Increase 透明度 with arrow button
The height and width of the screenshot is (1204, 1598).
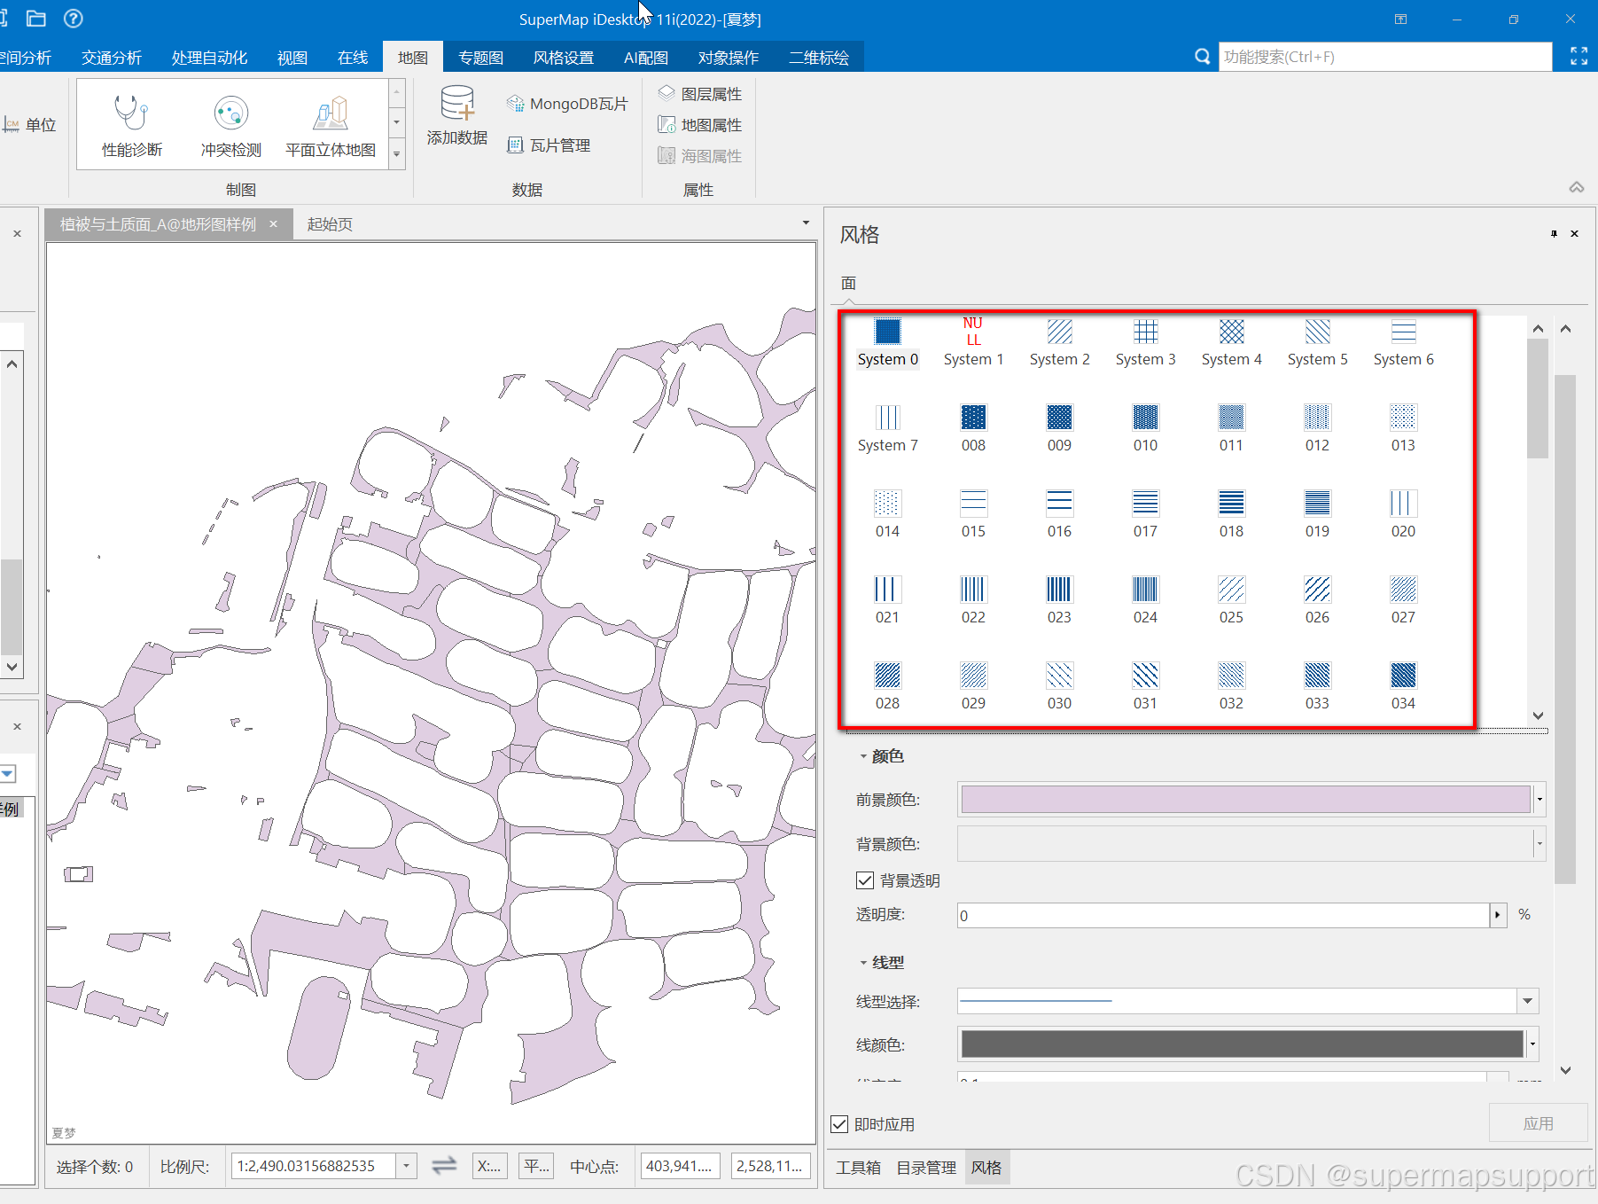(1498, 915)
